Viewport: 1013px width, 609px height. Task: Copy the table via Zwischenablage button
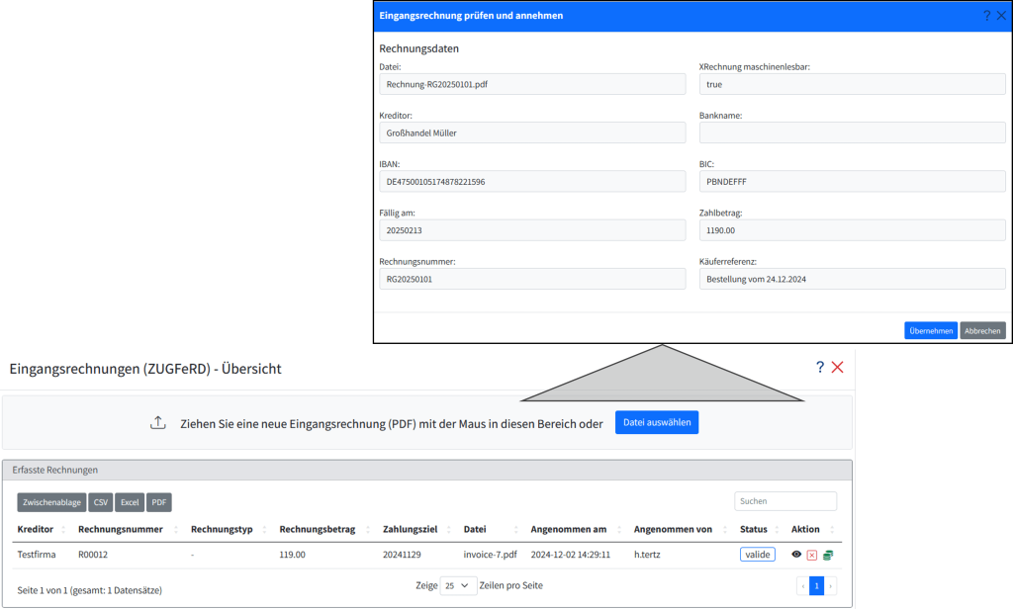pos(51,502)
